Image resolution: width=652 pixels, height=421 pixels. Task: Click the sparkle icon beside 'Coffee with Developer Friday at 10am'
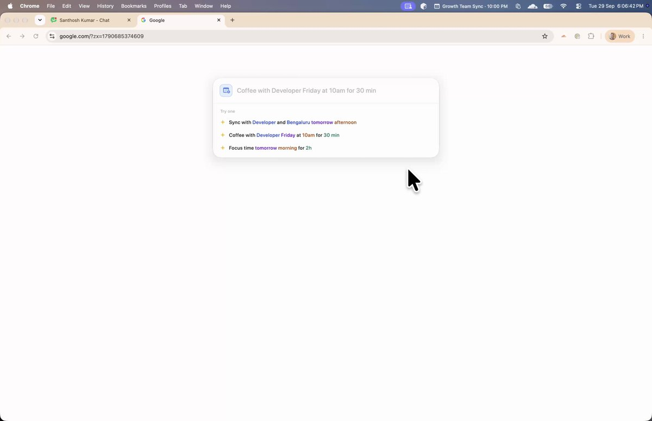[223, 135]
